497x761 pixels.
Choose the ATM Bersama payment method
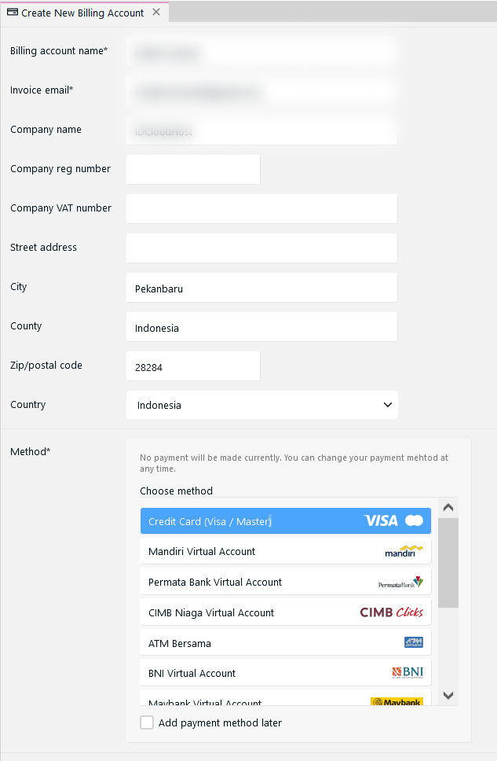(x=236, y=642)
